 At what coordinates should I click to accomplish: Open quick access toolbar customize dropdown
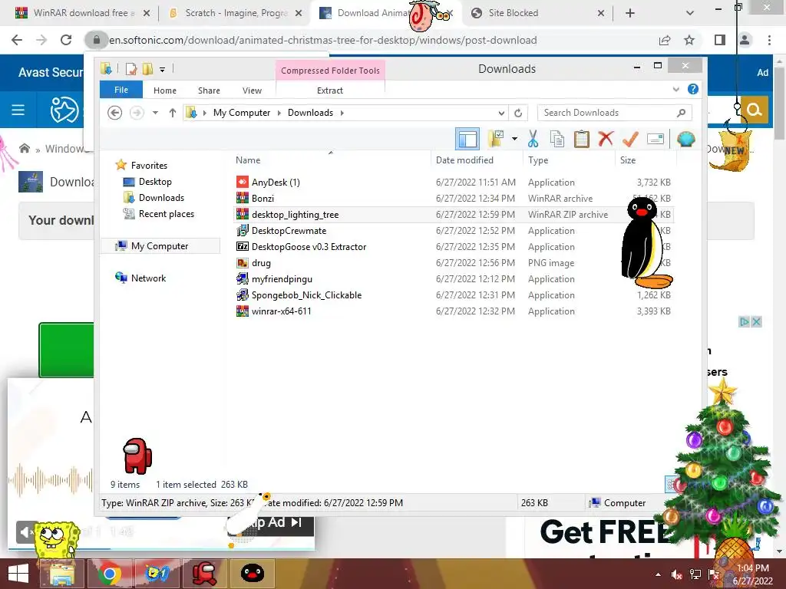[163, 70]
